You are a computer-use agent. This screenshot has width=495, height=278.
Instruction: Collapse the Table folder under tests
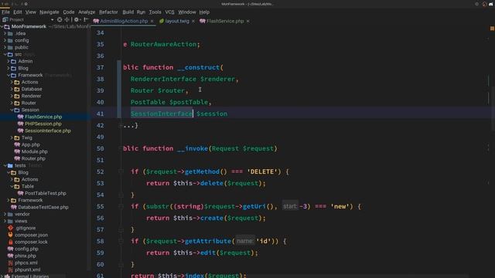(x=12, y=186)
